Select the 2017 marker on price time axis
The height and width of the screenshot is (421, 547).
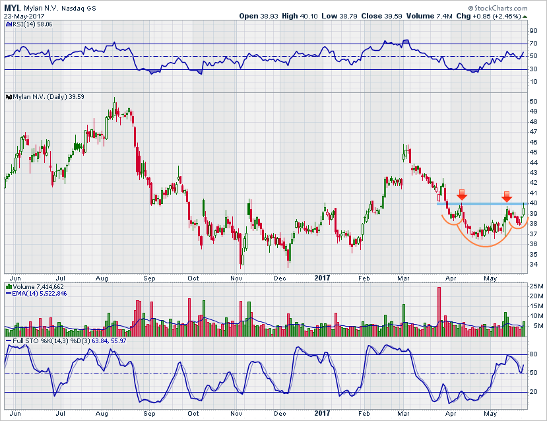click(x=321, y=278)
